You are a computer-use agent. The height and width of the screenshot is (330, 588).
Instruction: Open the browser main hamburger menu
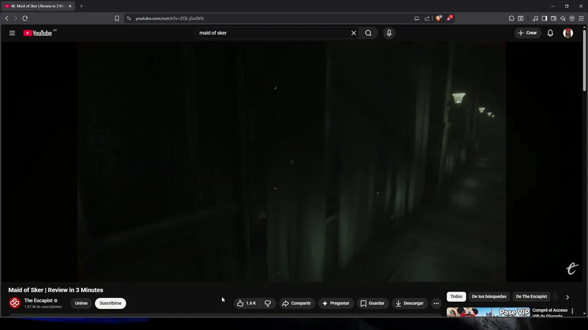tap(581, 18)
